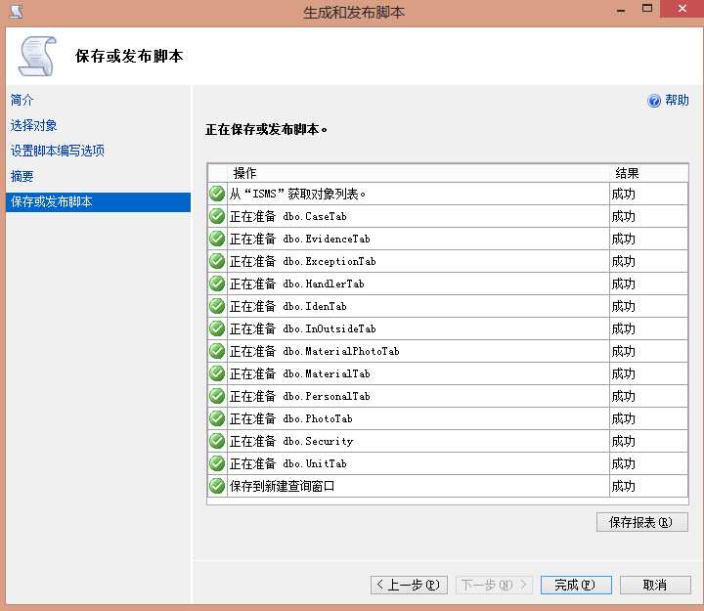Click the success icon beside dbo.Security

click(x=217, y=441)
